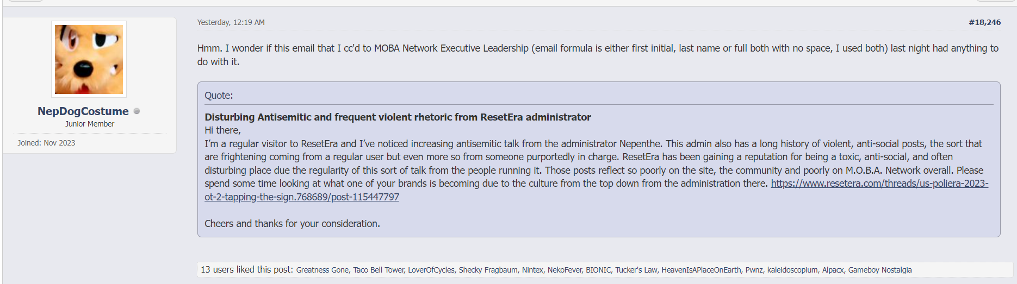Open liker 'LoverOfCycles' profile
This screenshot has height=284, width=1017.
[431, 270]
